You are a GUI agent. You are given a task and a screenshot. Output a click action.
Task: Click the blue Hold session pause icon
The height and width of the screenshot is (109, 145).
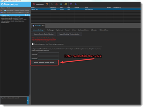pos(61,4)
